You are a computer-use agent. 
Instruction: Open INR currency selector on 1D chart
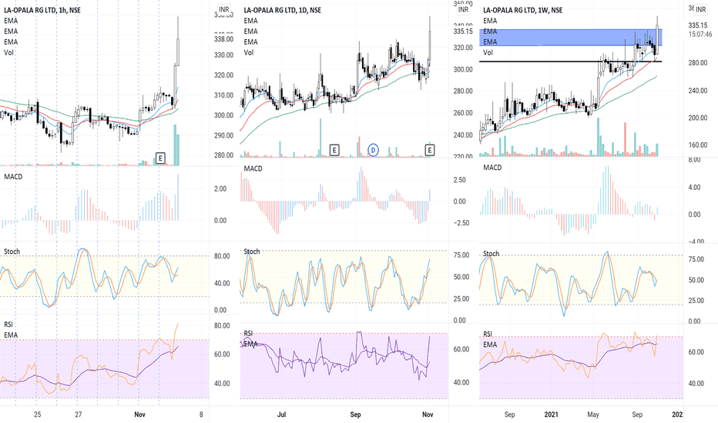coord(464,9)
